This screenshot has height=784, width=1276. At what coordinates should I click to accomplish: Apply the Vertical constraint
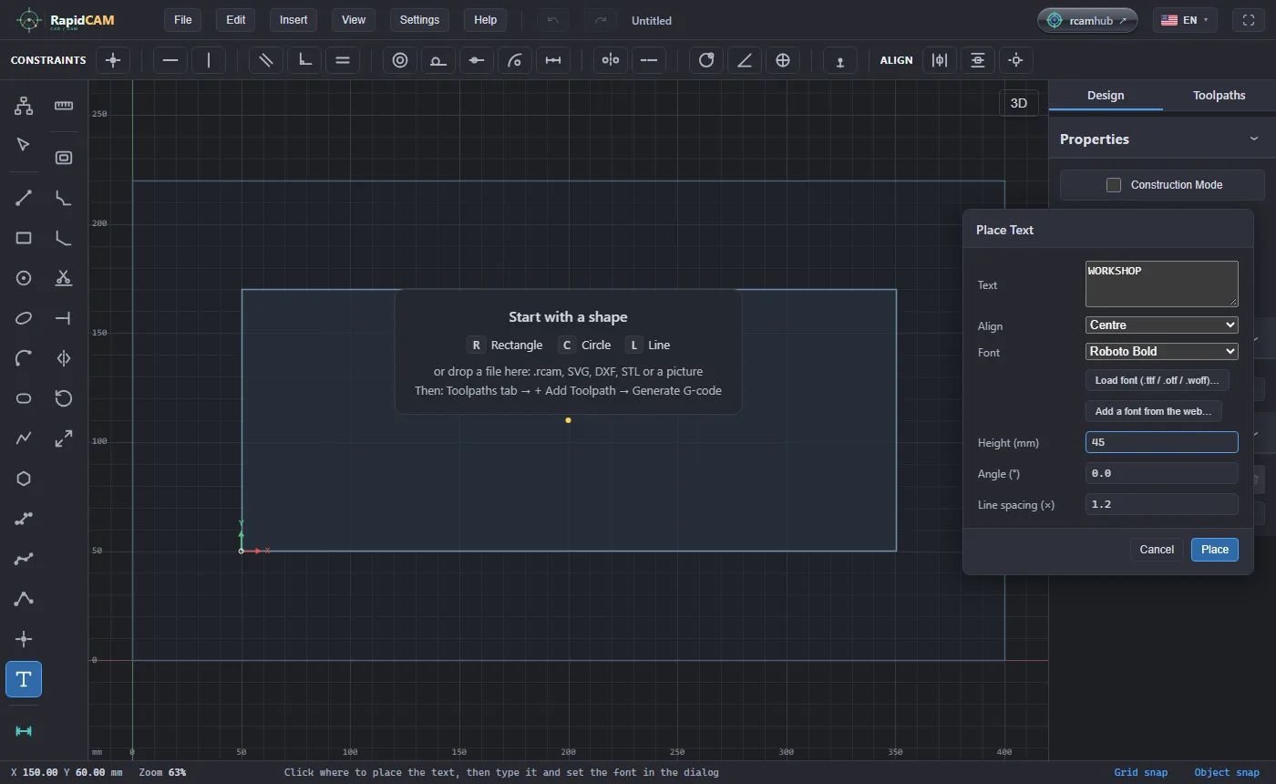coord(209,60)
